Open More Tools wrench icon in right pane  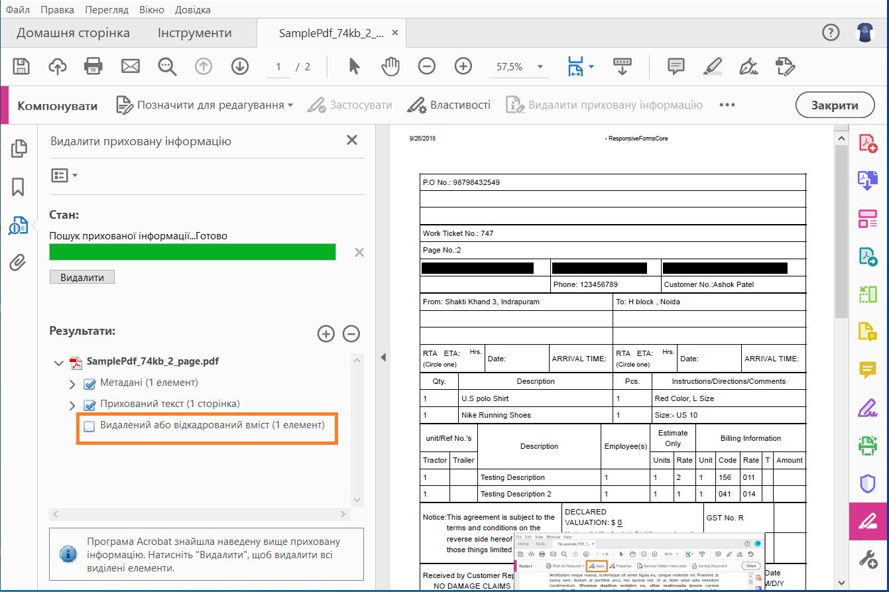tap(868, 558)
